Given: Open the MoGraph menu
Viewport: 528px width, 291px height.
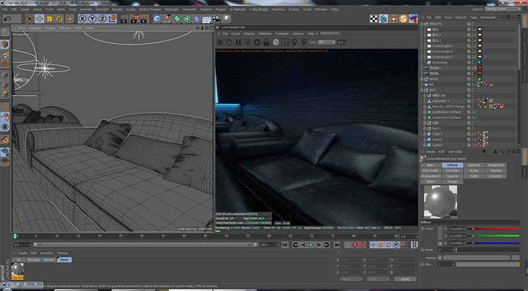Looking at the screenshot, I should click(x=171, y=9).
